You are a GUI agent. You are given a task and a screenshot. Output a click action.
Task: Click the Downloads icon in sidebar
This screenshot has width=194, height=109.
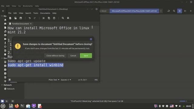(5, 43)
